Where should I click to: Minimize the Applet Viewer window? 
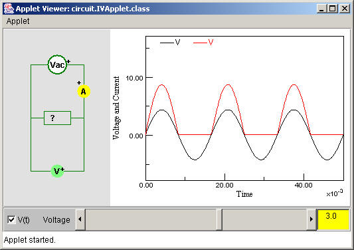[x=321, y=9]
